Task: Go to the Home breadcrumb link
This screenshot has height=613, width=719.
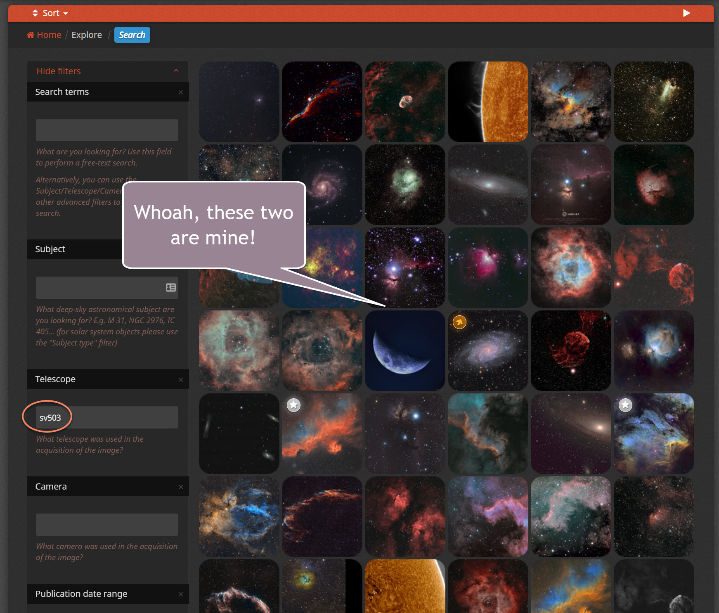Action: [44, 35]
